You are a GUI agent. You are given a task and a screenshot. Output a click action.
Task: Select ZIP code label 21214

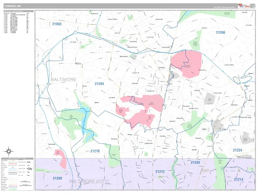(238, 179)
